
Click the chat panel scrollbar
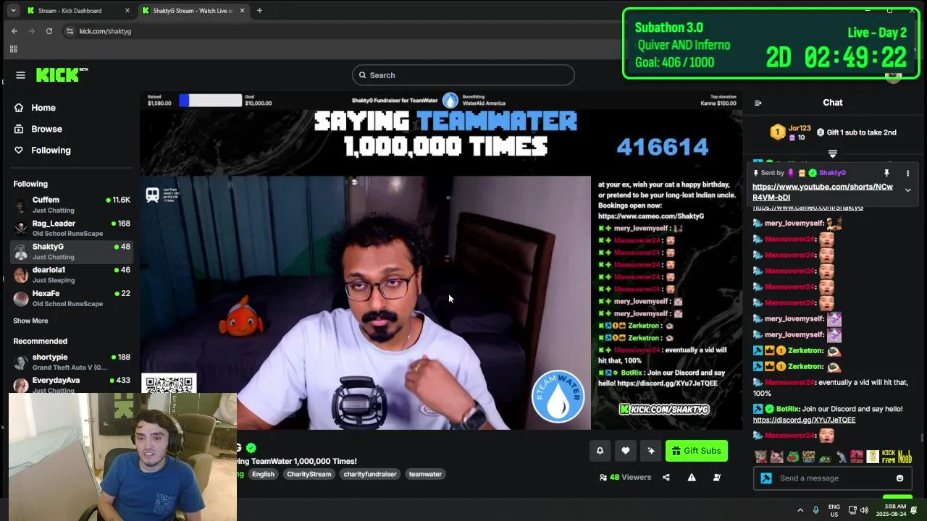tap(922, 437)
